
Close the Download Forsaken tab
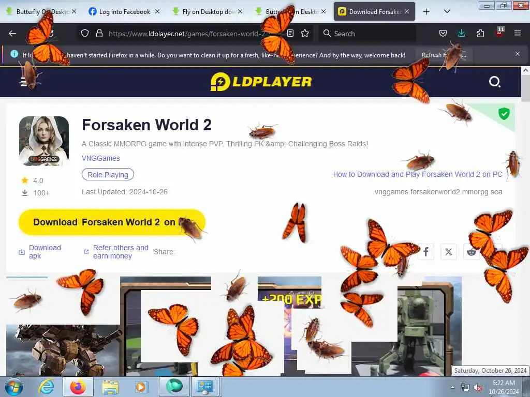pyautogui.click(x=407, y=11)
